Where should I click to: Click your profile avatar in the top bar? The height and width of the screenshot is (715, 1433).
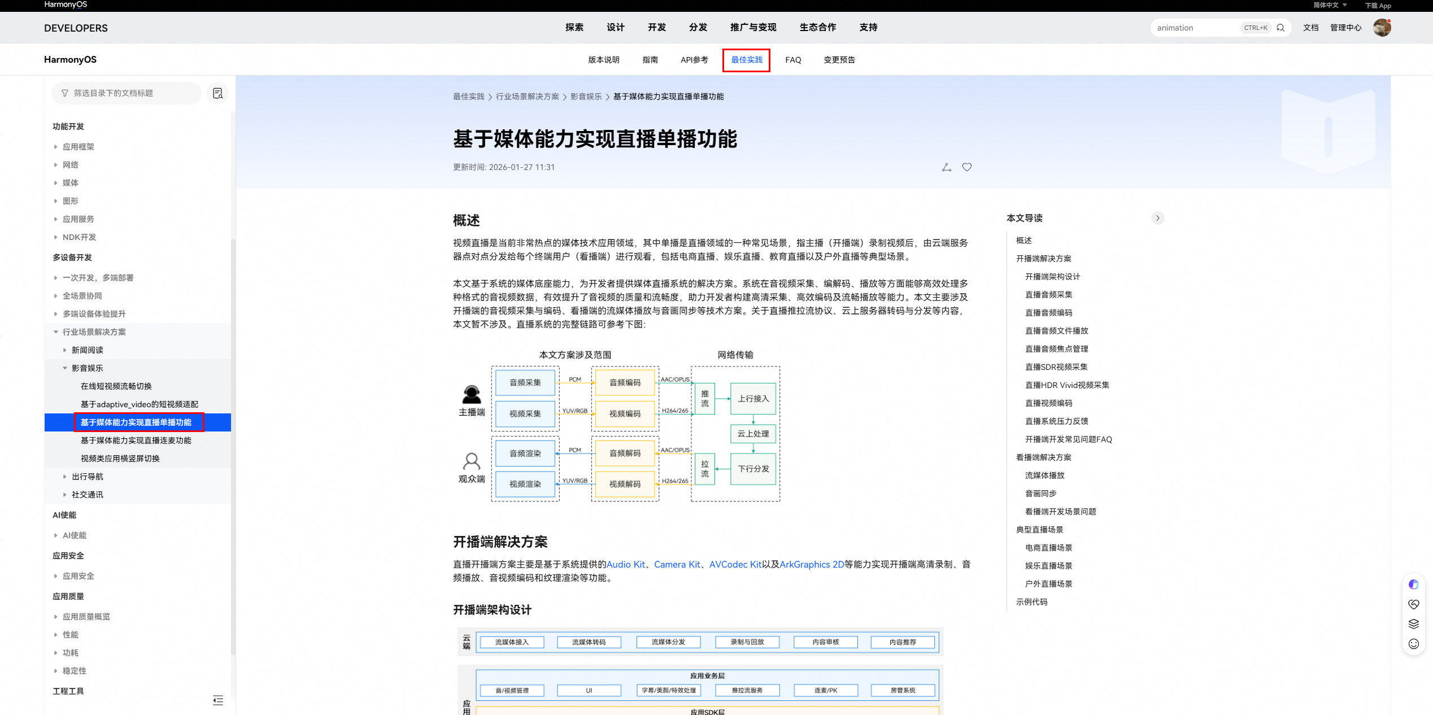1382,27
